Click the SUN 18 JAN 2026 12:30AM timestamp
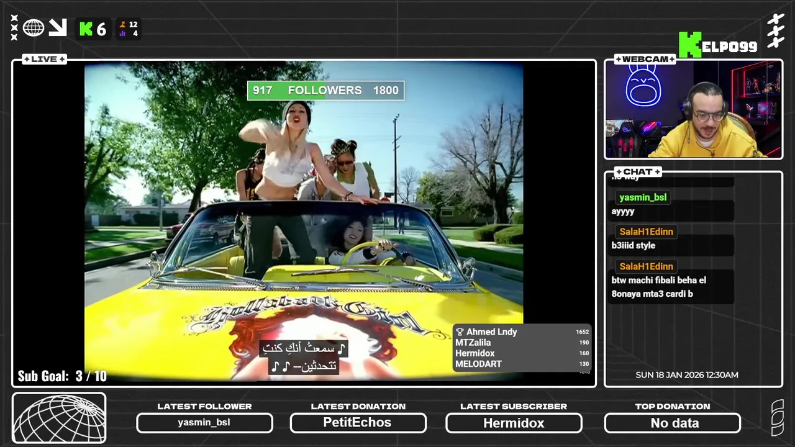 [x=687, y=375]
